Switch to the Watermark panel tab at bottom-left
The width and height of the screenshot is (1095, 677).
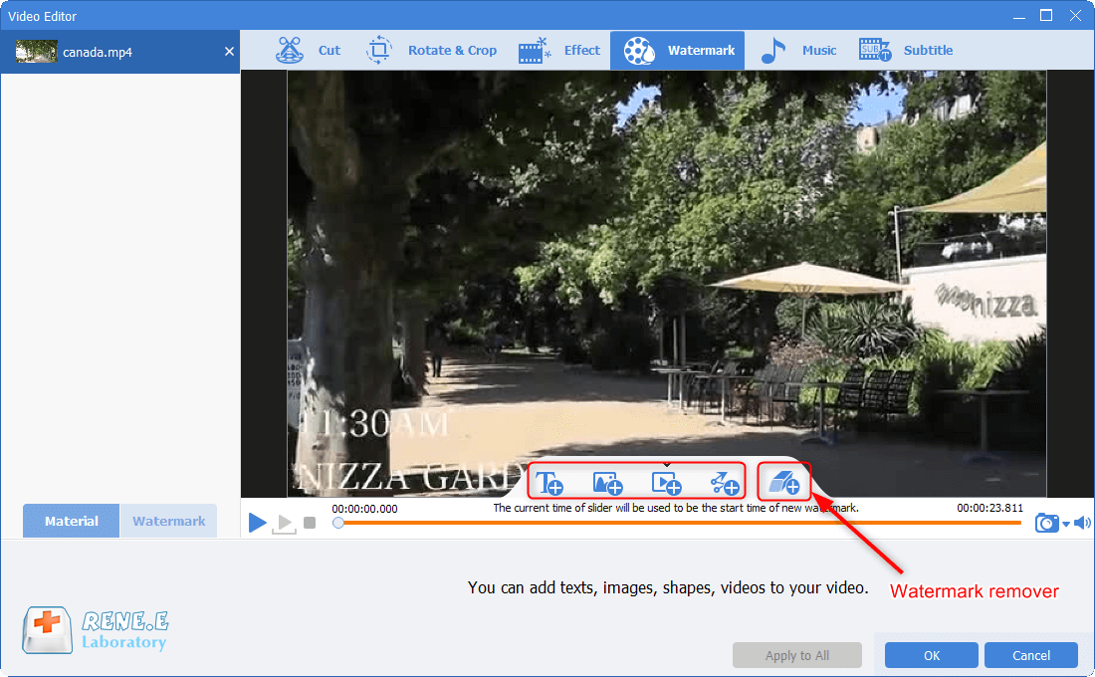(x=168, y=521)
